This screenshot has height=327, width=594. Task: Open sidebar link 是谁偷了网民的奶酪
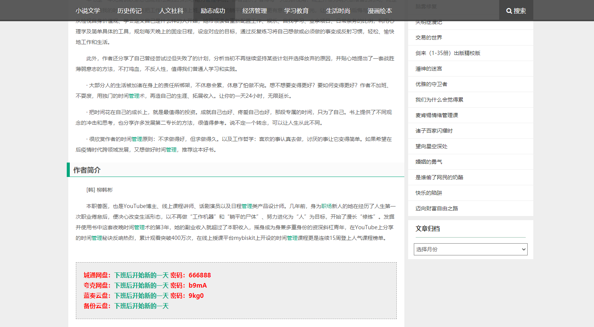pos(439,177)
